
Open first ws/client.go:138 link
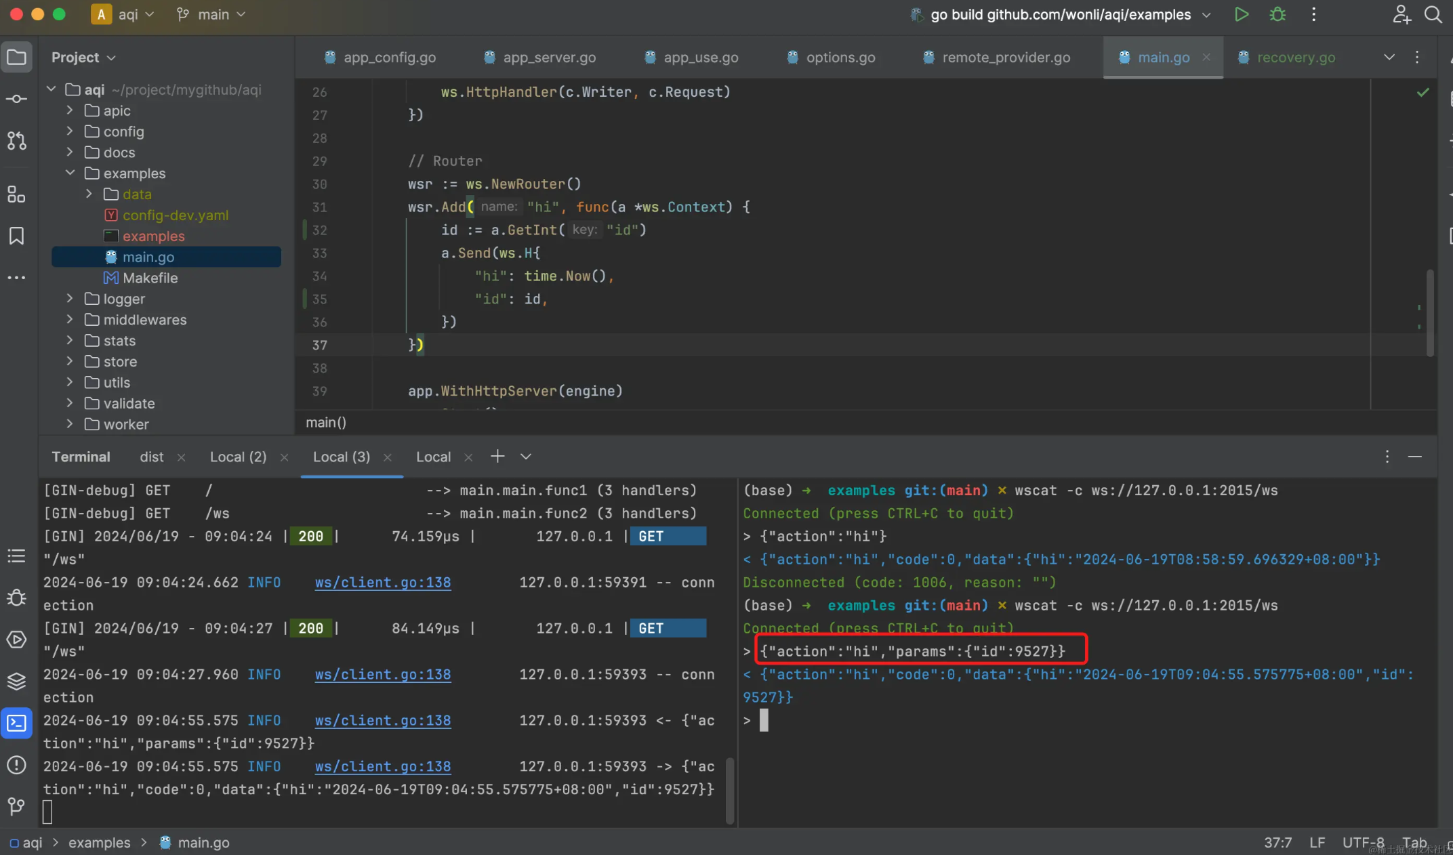[383, 583]
